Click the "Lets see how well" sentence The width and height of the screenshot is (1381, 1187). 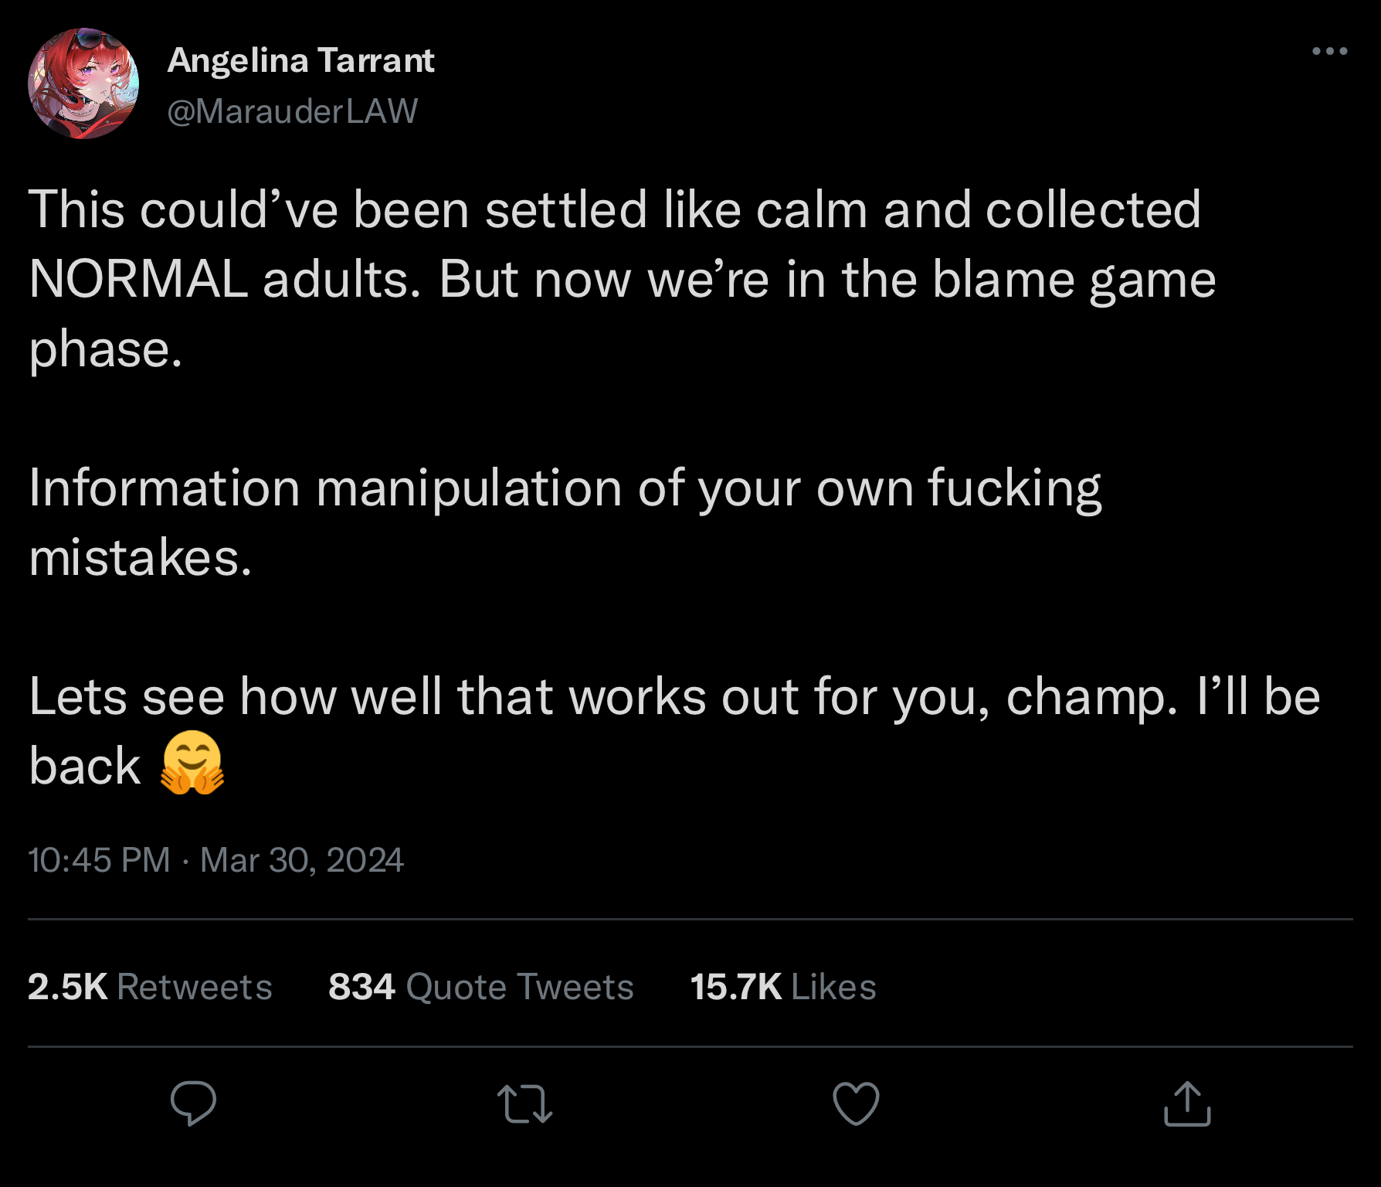pos(674,697)
